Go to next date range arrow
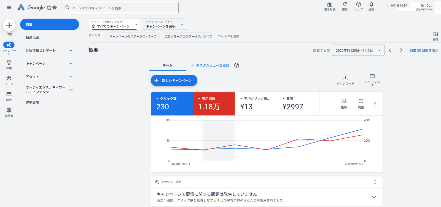 401,50
